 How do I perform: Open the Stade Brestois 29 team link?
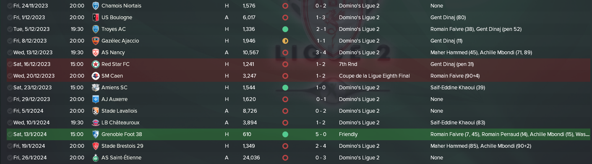[x=122, y=146]
